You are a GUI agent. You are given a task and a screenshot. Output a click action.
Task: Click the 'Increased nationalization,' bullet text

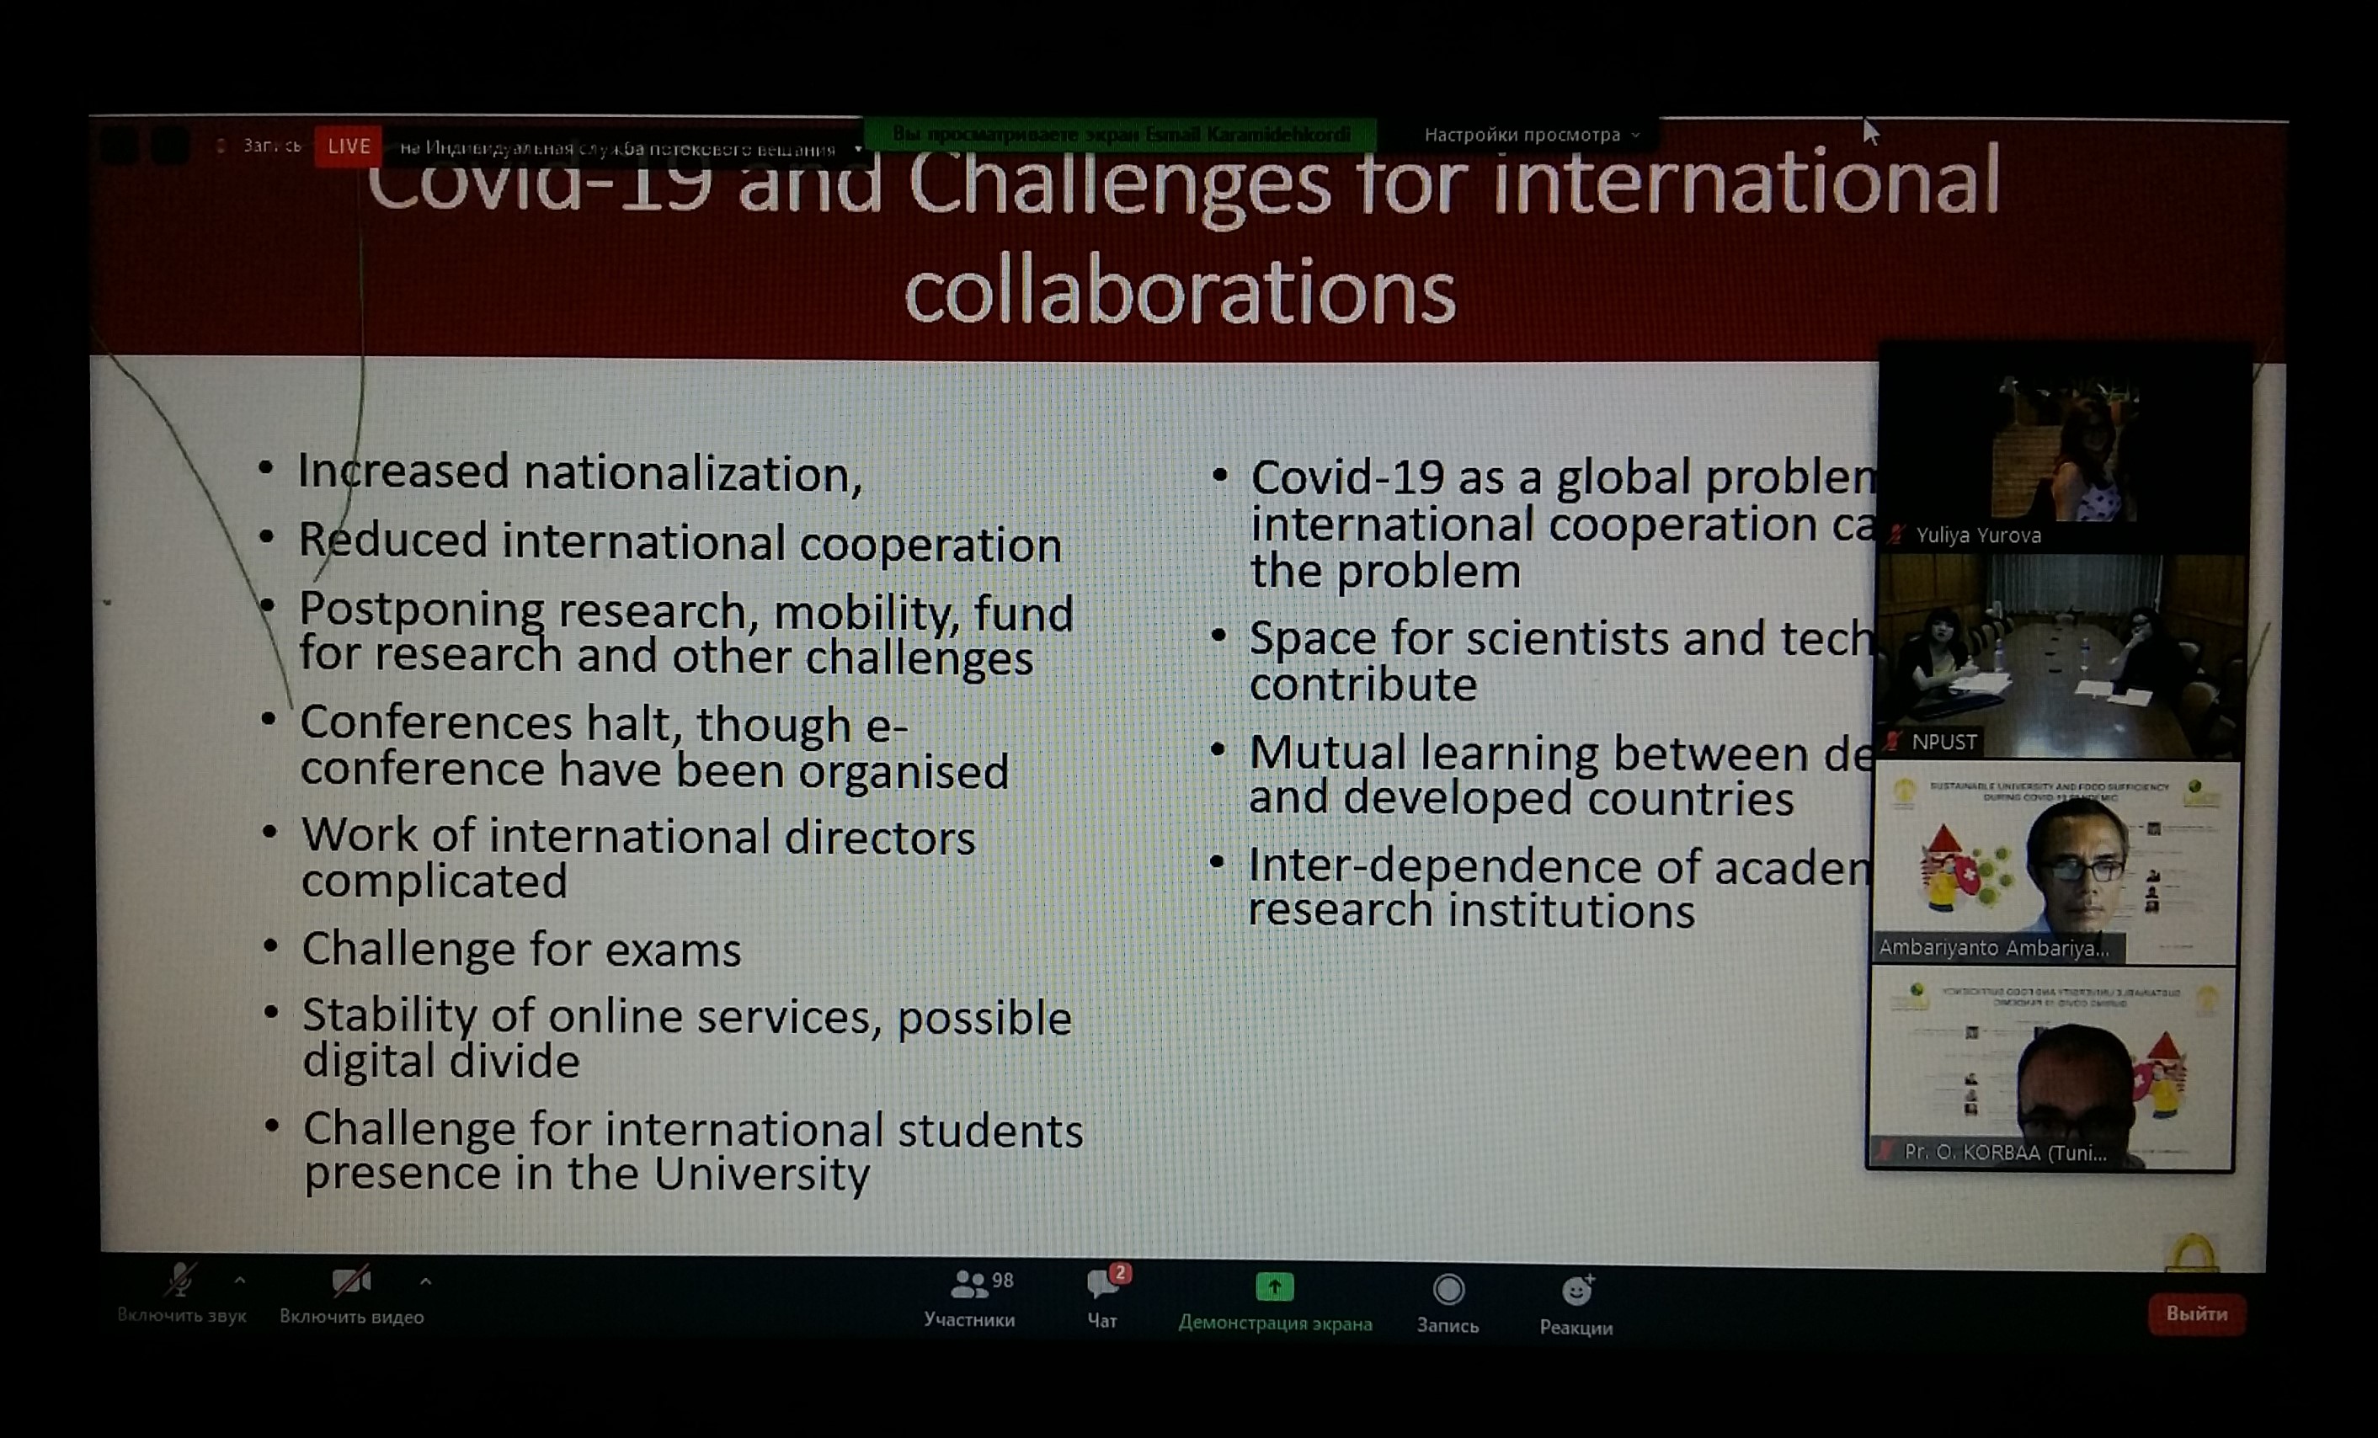click(579, 473)
